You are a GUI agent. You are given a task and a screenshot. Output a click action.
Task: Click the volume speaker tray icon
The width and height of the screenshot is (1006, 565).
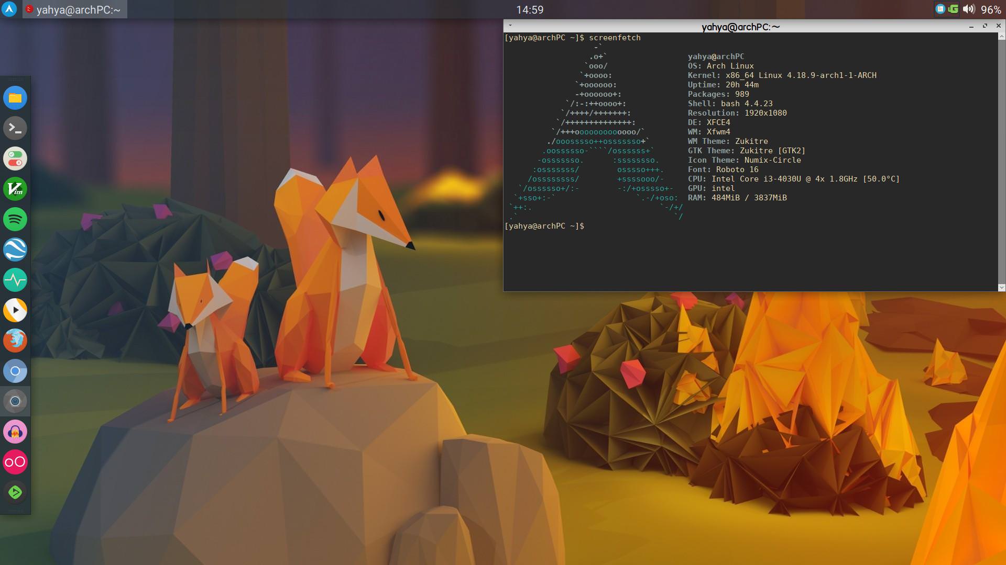968,9
